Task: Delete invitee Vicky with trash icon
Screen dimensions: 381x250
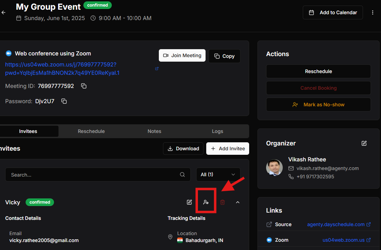Action: [x=222, y=202]
